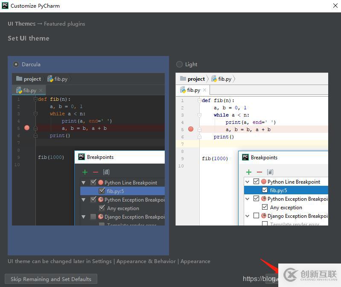Open fib.py tab in Darcula preview
Viewport: 341px width, 287px height.
[29, 91]
